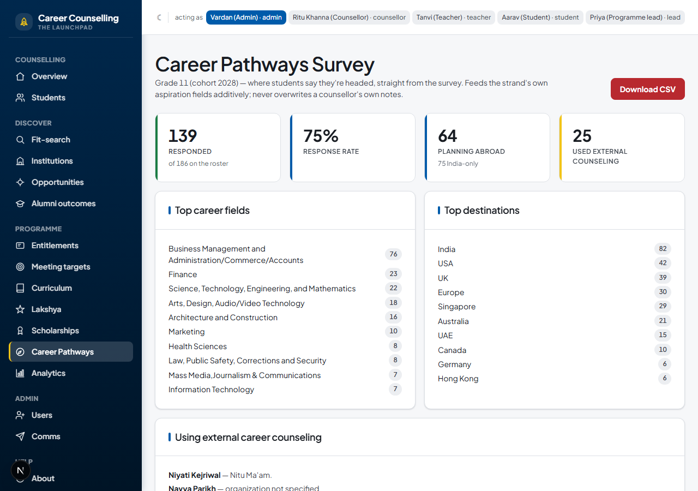Click Europe destination row
698x491 pixels.
pos(555,292)
